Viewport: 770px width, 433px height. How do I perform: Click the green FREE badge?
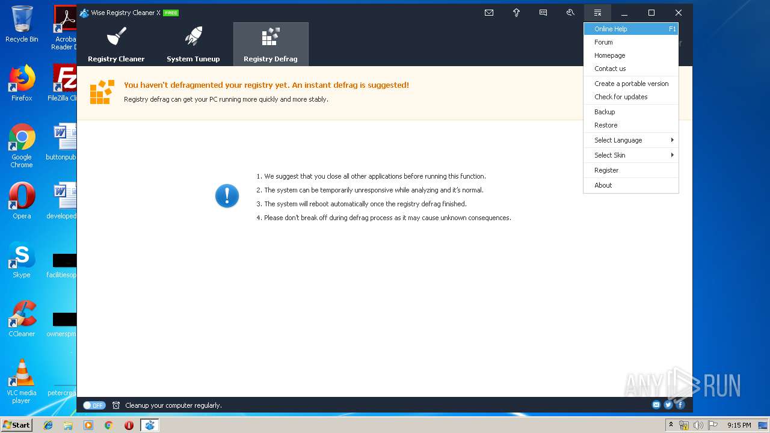(x=171, y=13)
